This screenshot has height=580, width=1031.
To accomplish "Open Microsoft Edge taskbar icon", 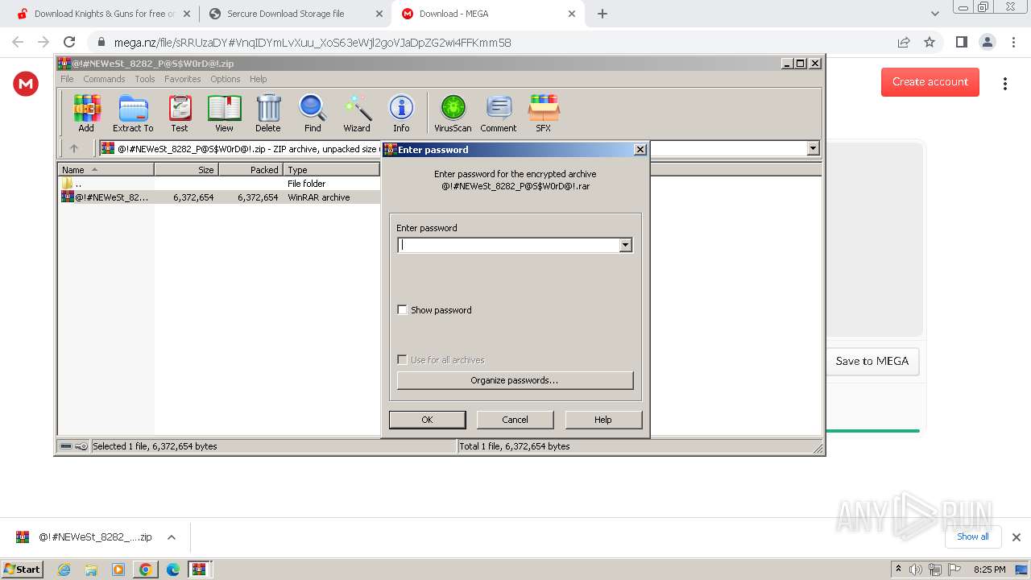I will coord(173,570).
